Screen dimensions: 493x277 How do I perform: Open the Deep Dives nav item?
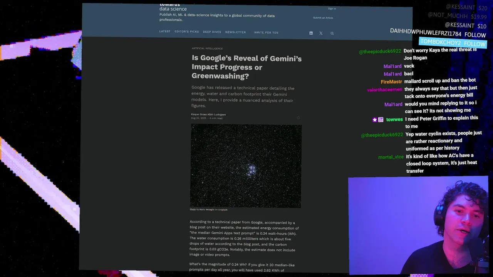pos(212,32)
